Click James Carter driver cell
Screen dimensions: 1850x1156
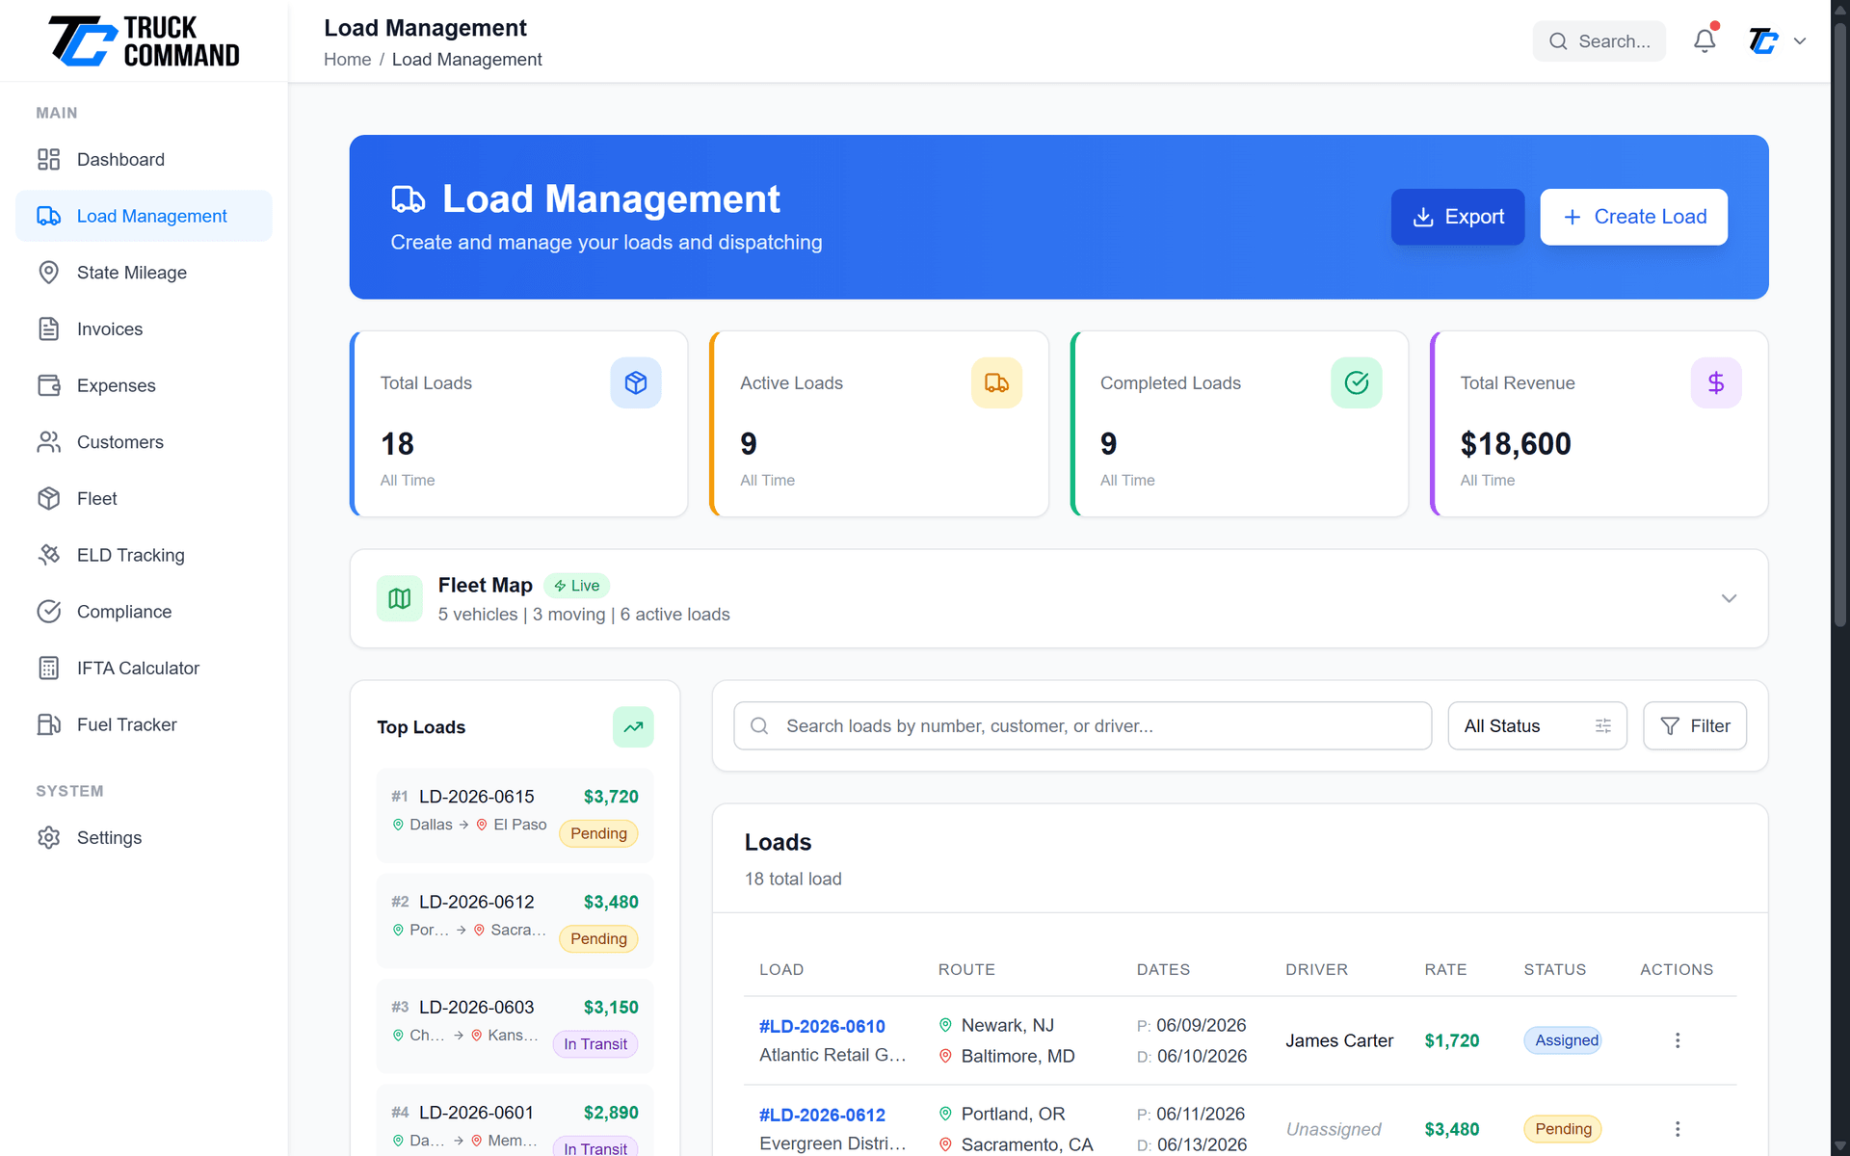pos(1339,1040)
